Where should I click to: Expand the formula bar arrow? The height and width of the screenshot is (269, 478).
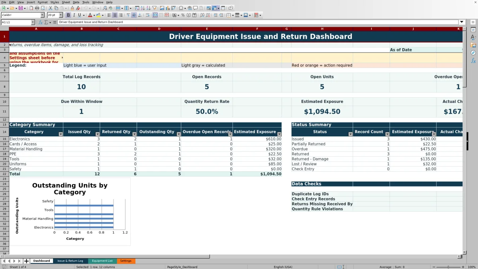(x=462, y=22)
